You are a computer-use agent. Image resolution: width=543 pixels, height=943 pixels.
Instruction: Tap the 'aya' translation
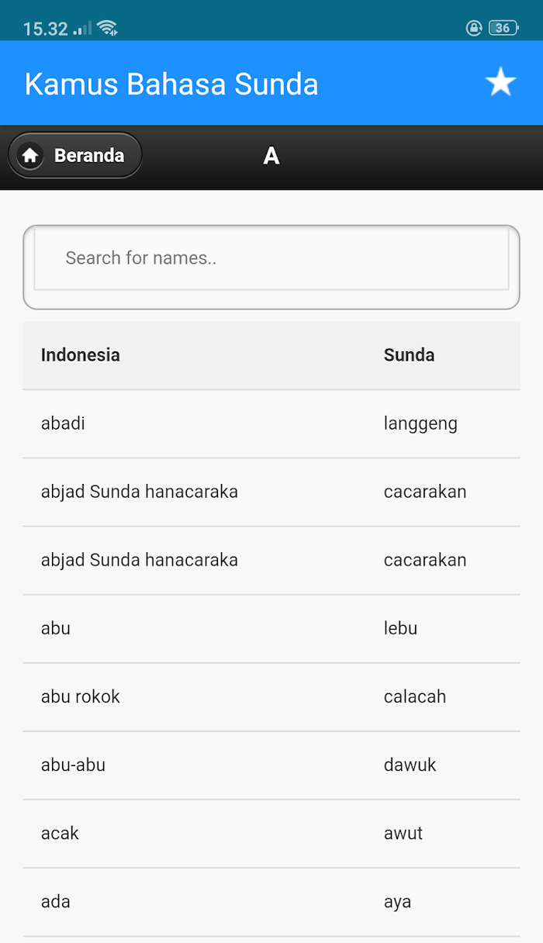click(x=397, y=902)
